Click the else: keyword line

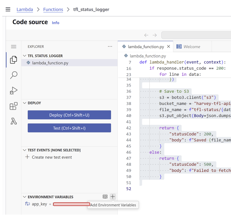point(155,152)
